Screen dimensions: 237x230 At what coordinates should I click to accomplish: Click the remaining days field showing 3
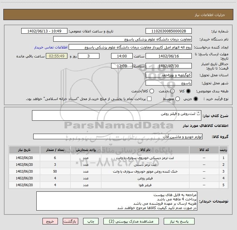click(x=89, y=56)
